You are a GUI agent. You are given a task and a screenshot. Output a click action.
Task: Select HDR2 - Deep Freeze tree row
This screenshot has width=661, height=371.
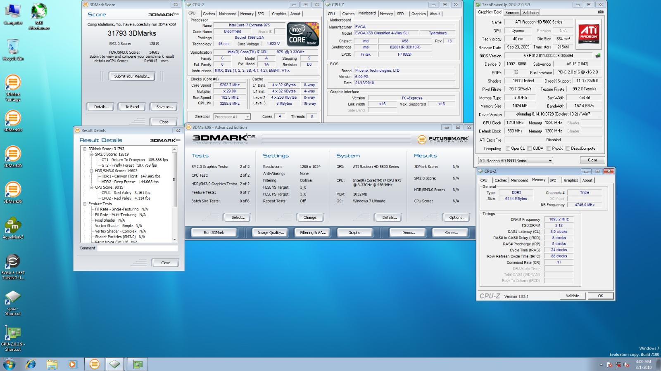pos(130,182)
